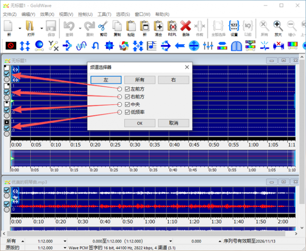Screen dimensions: 306x251
Task: Close the 频道选择器 dialog
Action: (187, 67)
